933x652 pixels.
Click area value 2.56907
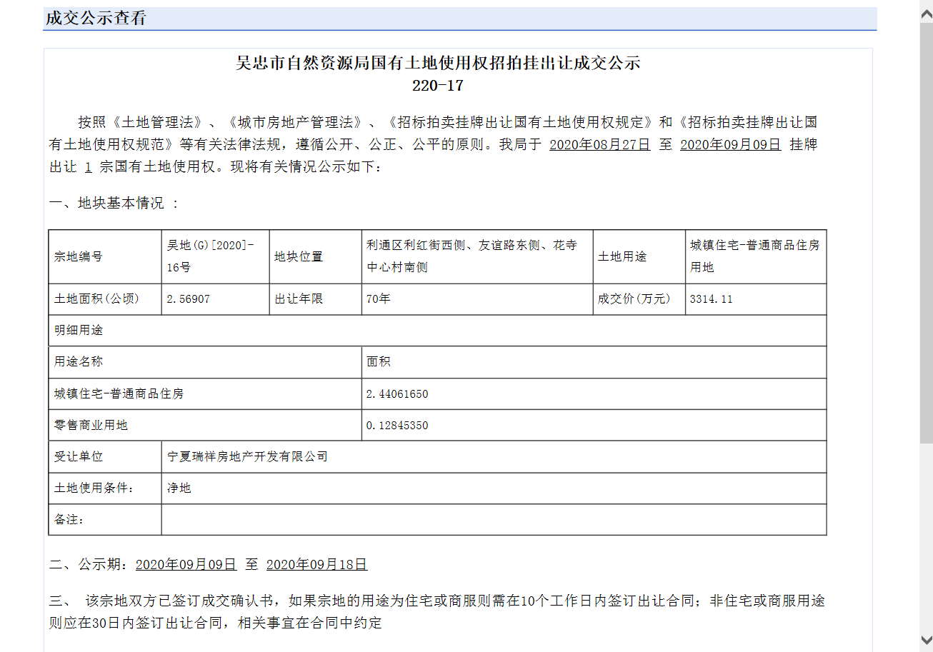coord(189,299)
